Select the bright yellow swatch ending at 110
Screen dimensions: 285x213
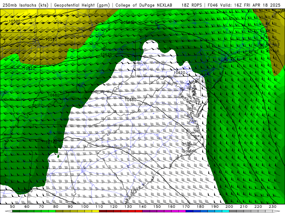(95, 211)
